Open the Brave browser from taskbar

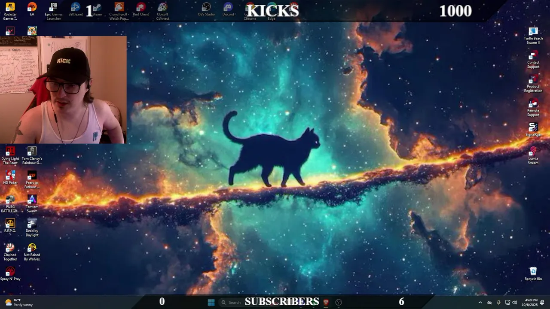pos(326,302)
